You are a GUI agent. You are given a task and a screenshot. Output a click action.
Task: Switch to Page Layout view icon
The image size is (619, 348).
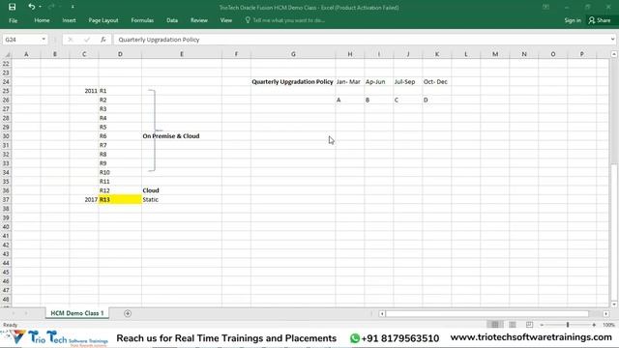point(513,325)
